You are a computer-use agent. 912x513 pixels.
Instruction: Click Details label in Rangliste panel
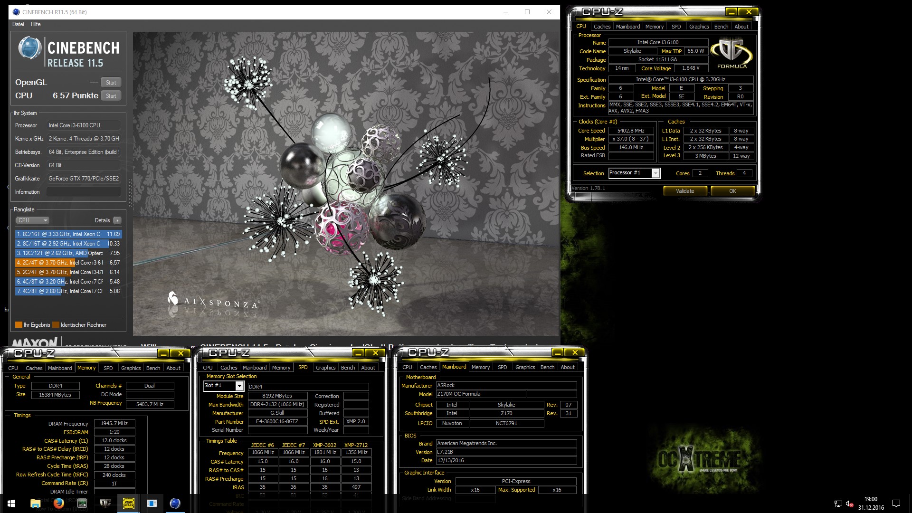pyautogui.click(x=102, y=220)
